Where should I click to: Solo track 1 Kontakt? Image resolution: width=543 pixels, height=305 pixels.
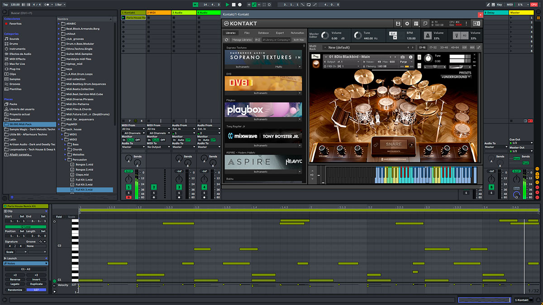point(129,193)
